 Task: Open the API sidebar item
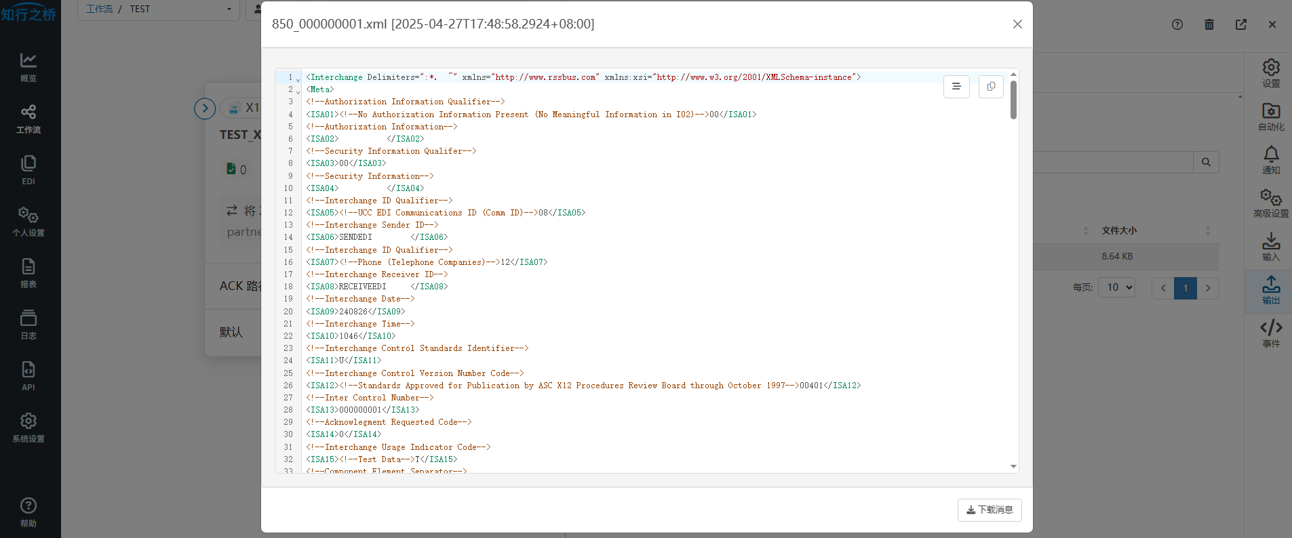point(28,377)
